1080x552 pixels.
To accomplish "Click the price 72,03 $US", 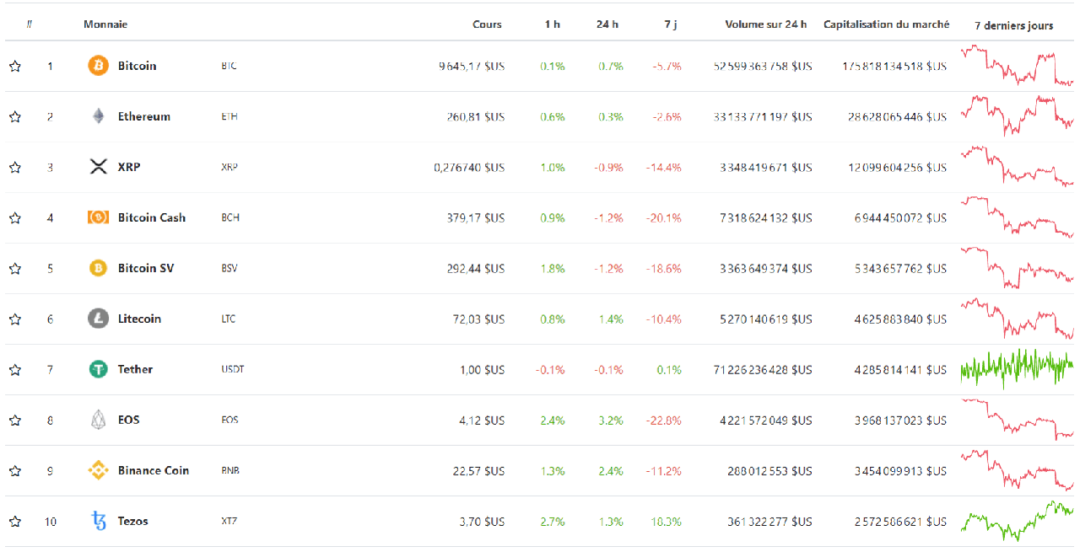I will (x=479, y=319).
